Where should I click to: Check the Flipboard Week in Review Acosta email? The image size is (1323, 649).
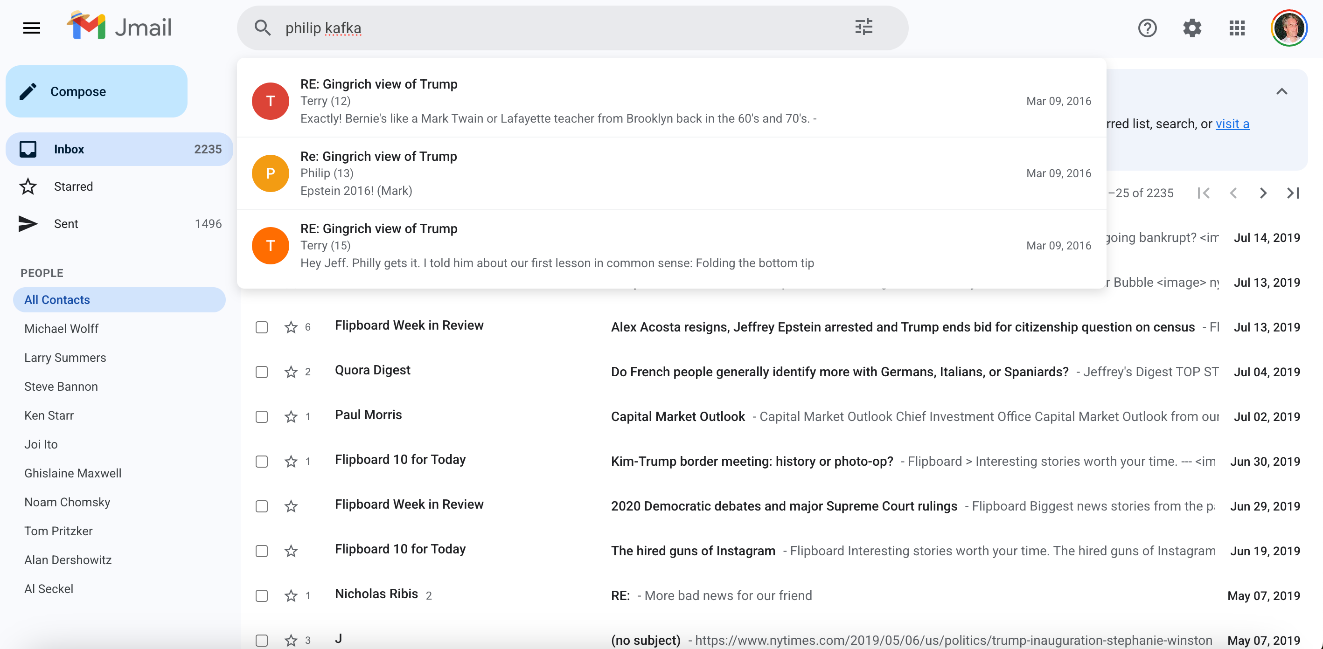(x=261, y=327)
